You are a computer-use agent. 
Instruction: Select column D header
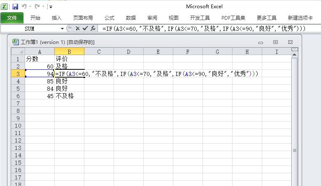[128, 52]
